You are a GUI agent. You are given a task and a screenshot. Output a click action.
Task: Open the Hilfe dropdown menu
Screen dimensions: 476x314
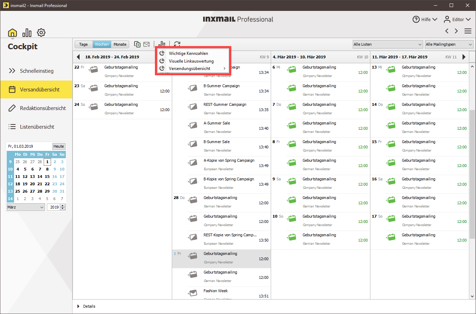coord(425,19)
